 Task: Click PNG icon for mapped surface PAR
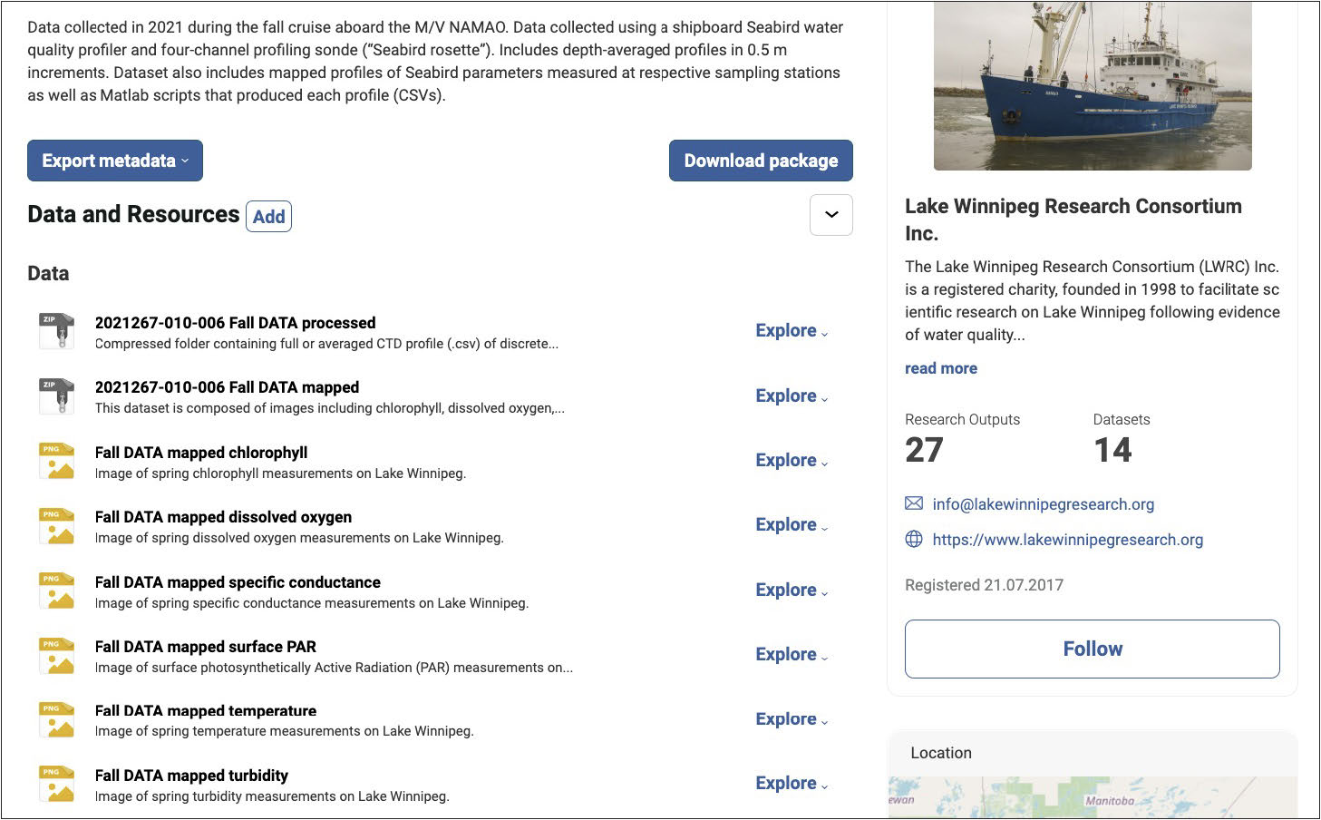click(56, 655)
